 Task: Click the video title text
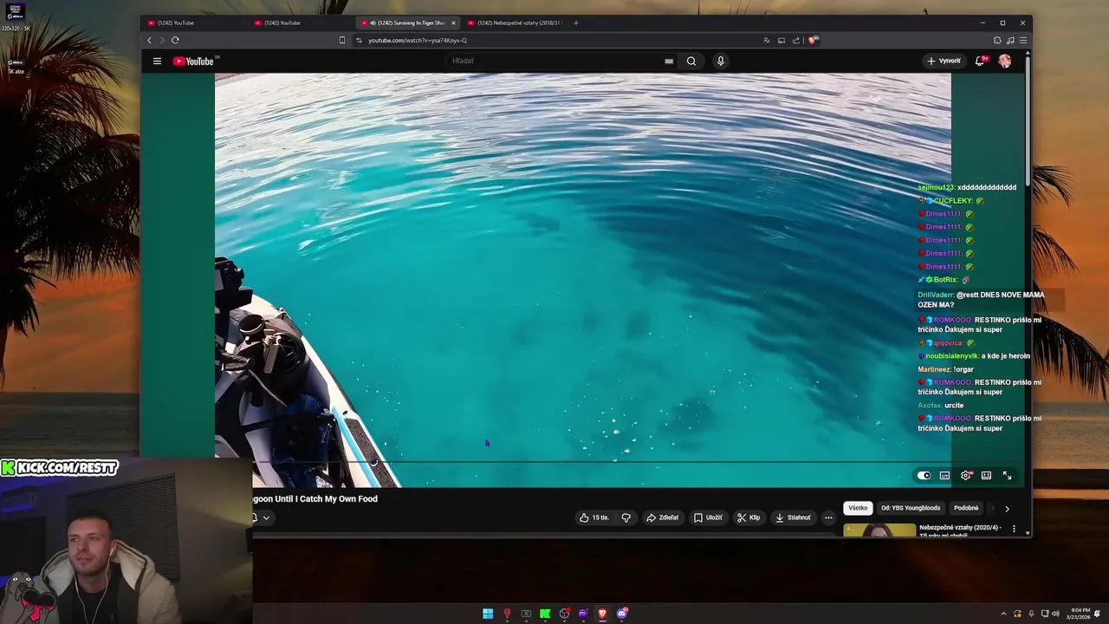pyautogui.click(x=315, y=499)
